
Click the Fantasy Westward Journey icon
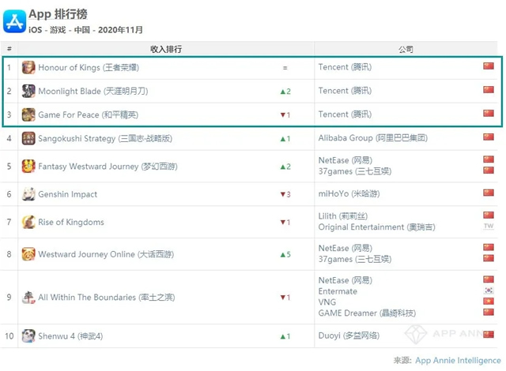click(x=28, y=167)
